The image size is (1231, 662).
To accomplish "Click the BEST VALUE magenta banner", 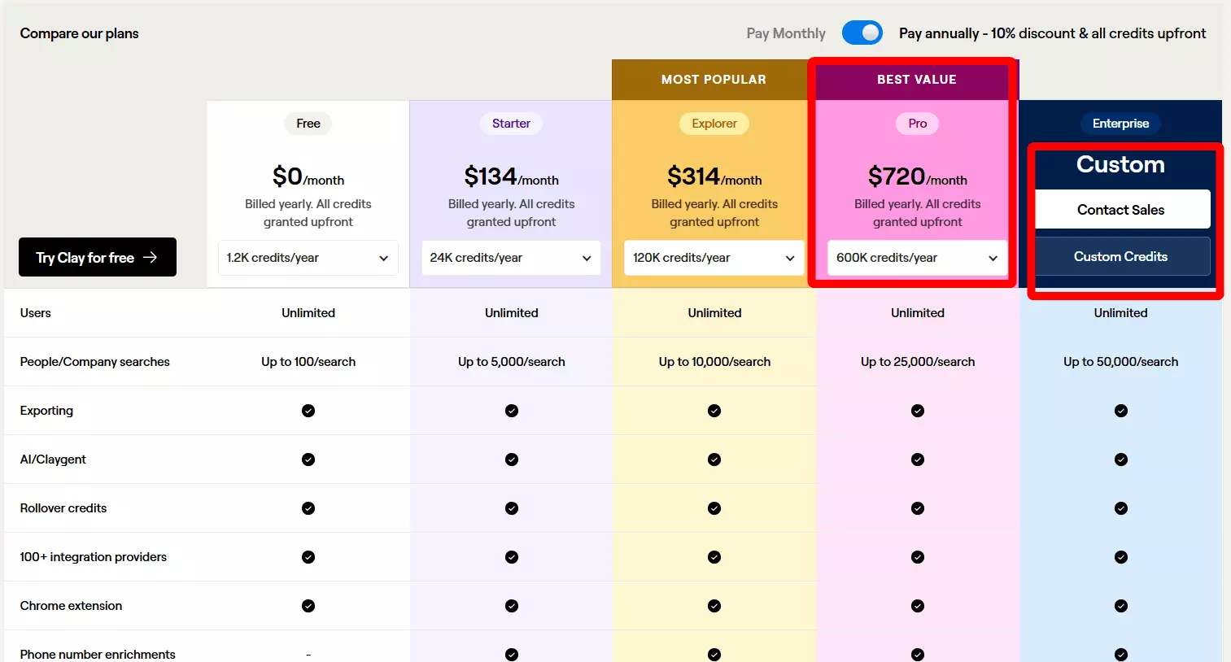I will (916, 80).
